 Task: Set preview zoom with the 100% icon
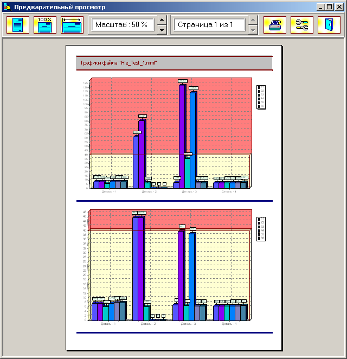pos(45,25)
